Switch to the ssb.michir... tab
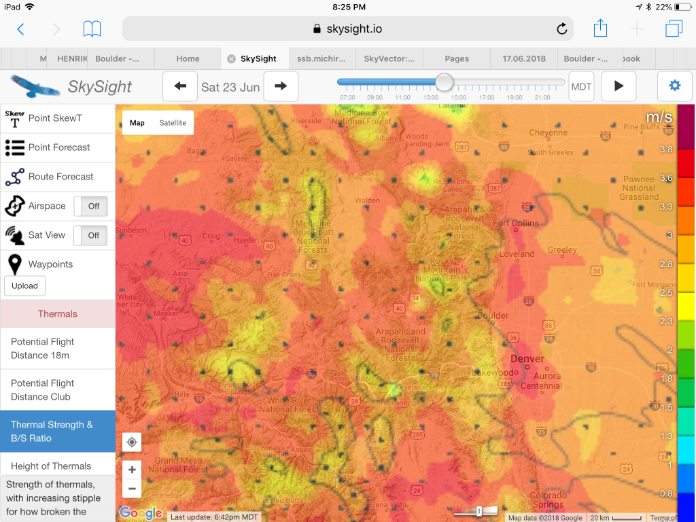 [321, 58]
